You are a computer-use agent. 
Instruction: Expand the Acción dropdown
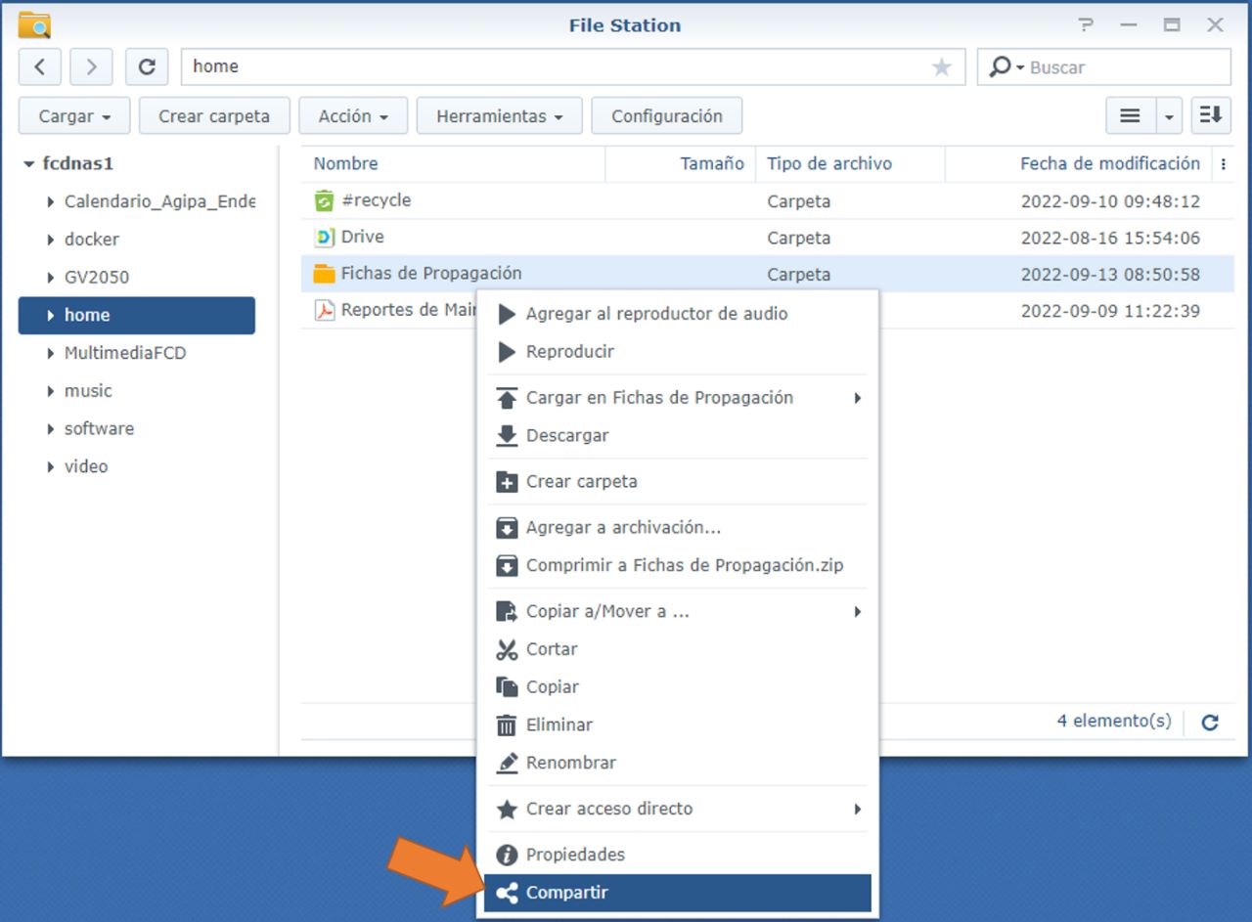[x=353, y=115]
